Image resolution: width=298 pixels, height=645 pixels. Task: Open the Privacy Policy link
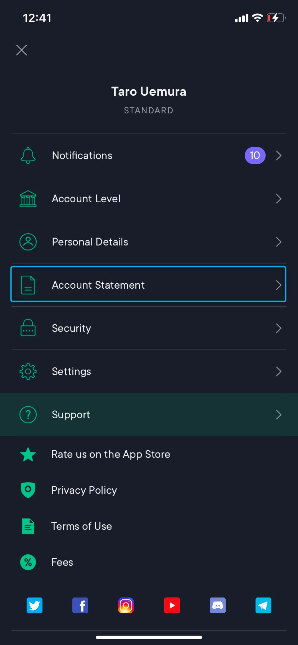[x=84, y=490]
